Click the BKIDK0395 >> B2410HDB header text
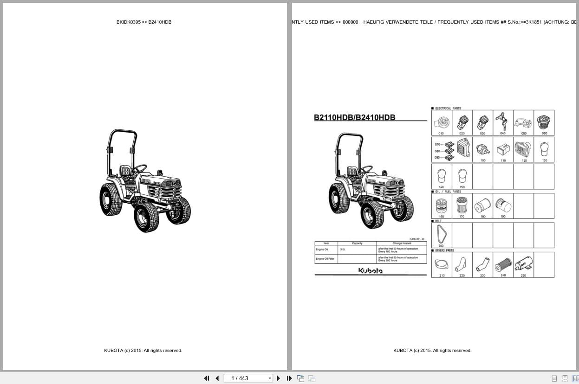This screenshot has width=579, height=384. coord(144,22)
